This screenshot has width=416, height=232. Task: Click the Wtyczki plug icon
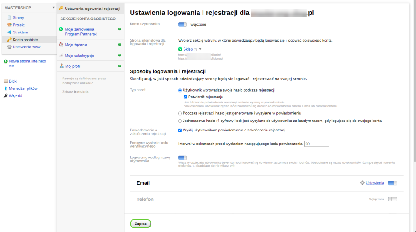(x=5, y=96)
